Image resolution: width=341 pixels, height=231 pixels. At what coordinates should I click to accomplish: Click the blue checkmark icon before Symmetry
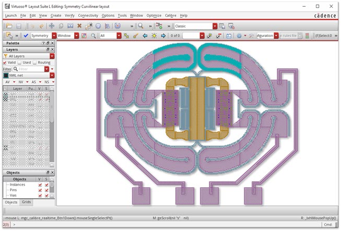(x=26, y=35)
